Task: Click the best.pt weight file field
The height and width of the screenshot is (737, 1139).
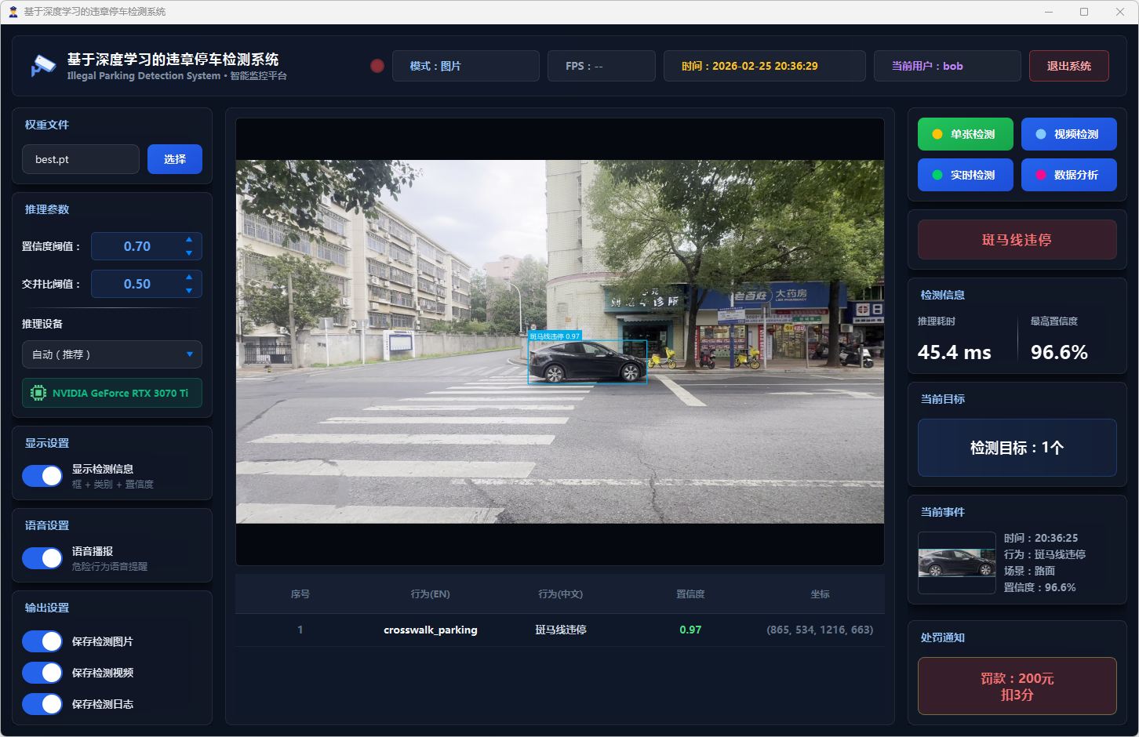Action: pyautogui.click(x=81, y=159)
